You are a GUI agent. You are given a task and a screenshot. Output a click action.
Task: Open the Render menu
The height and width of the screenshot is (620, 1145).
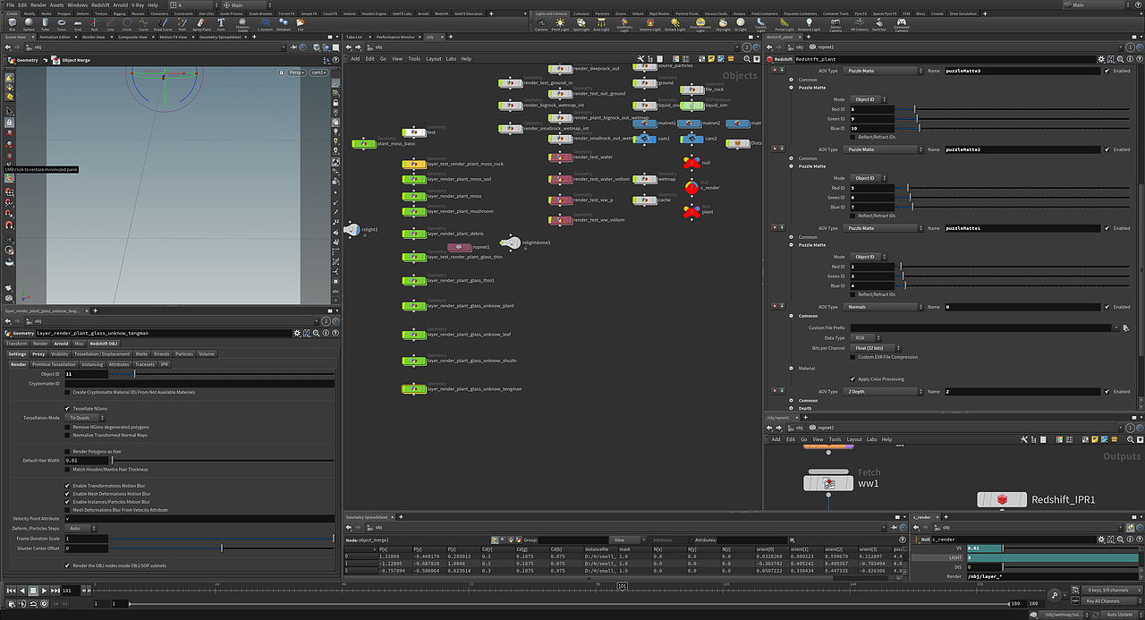(x=38, y=4)
